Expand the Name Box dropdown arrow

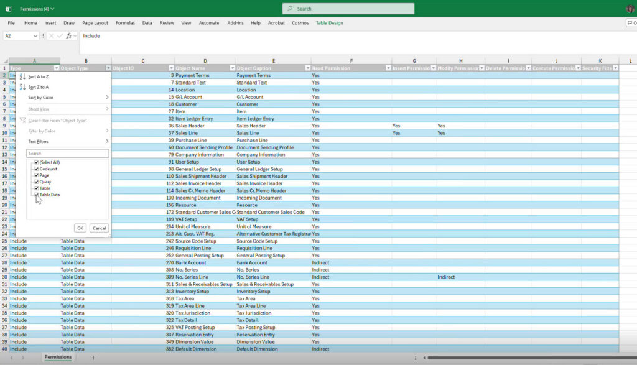(x=35, y=36)
